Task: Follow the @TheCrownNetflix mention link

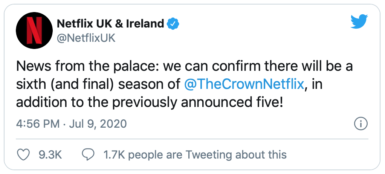Action: [x=244, y=85]
